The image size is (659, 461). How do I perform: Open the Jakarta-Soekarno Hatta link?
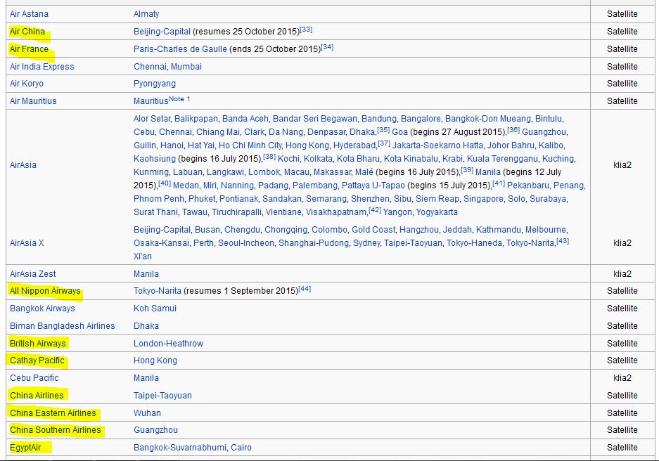[x=437, y=145]
